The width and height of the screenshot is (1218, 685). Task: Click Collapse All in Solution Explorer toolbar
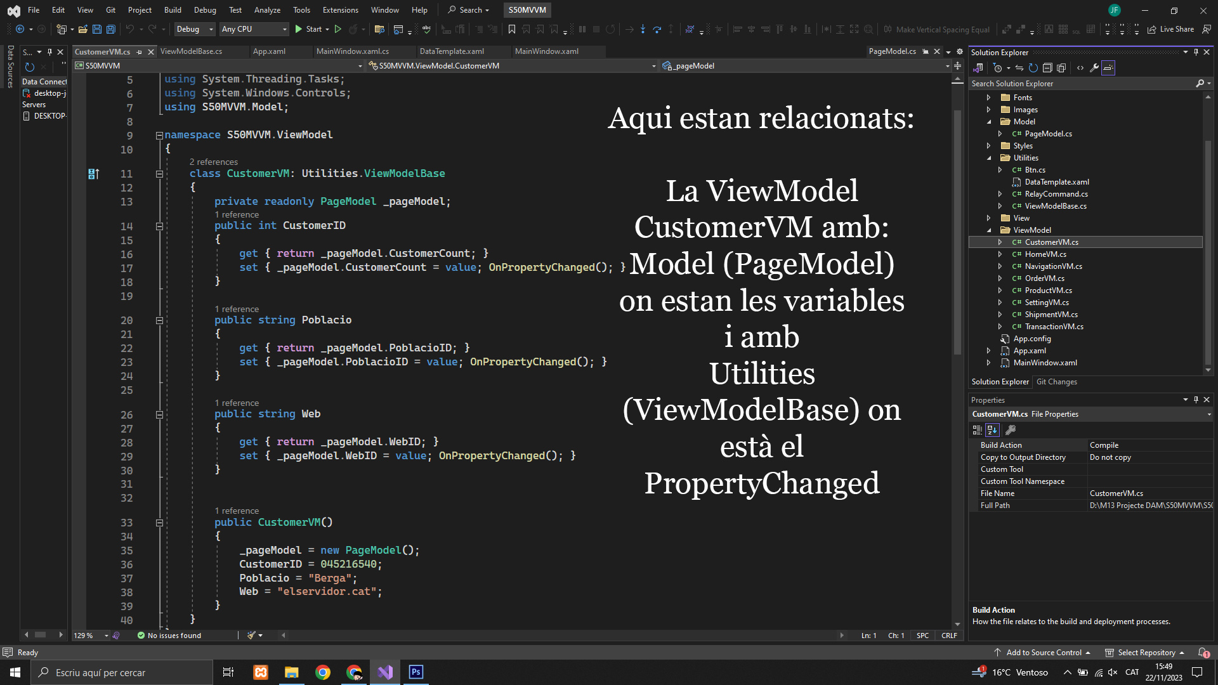[1047, 68]
